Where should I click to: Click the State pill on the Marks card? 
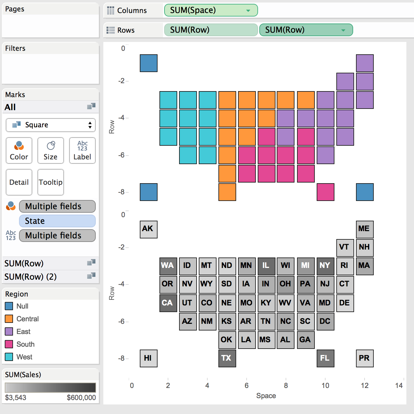[57, 221]
